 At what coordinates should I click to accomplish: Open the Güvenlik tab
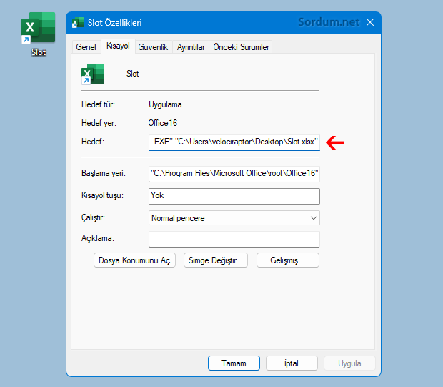153,47
